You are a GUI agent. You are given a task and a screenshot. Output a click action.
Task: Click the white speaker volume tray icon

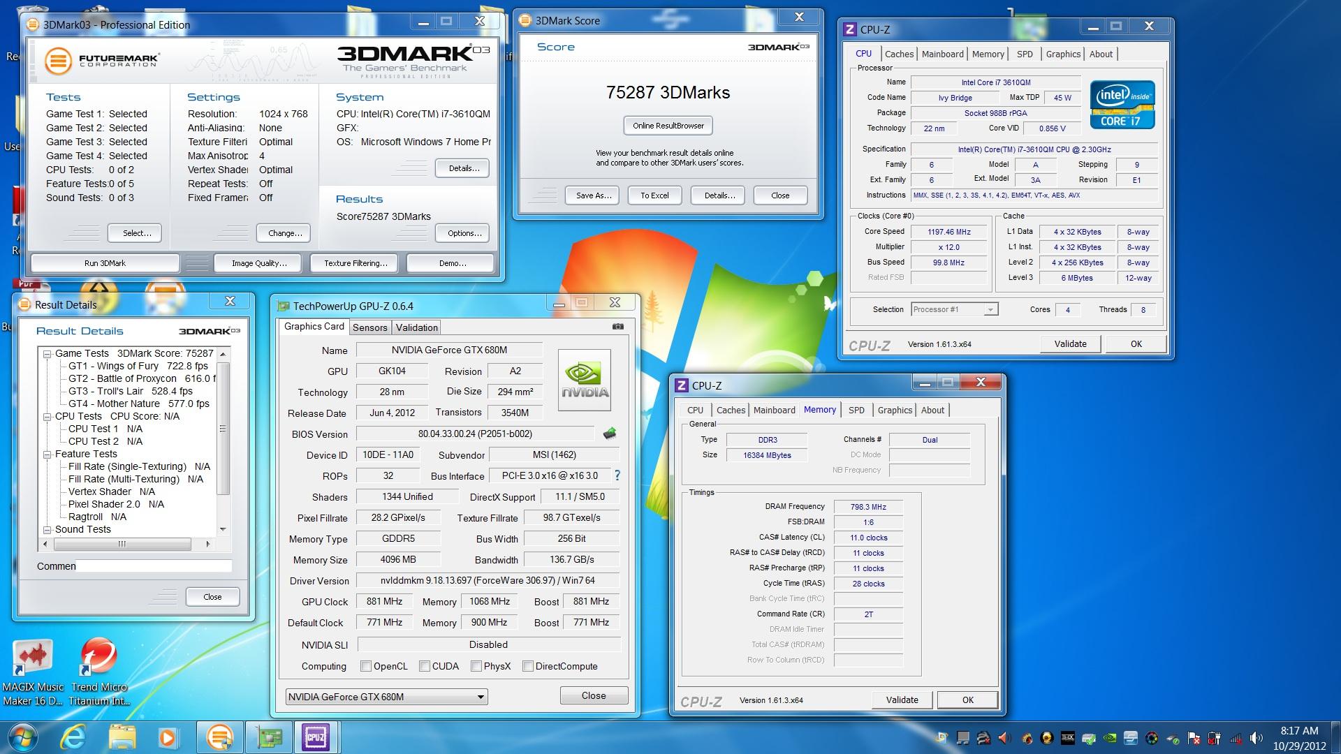click(1256, 738)
